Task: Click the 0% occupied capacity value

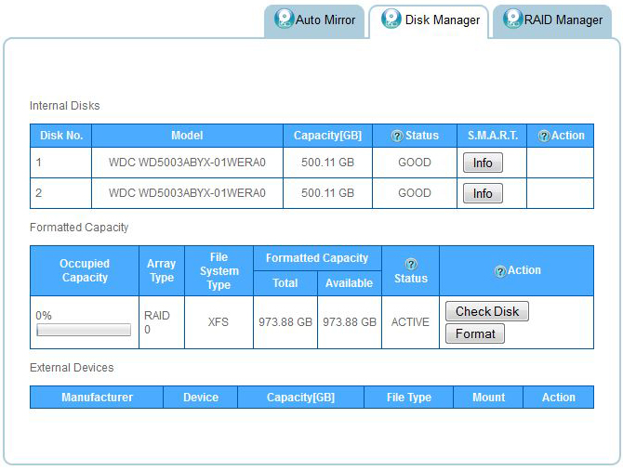Action: [x=44, y=316]
